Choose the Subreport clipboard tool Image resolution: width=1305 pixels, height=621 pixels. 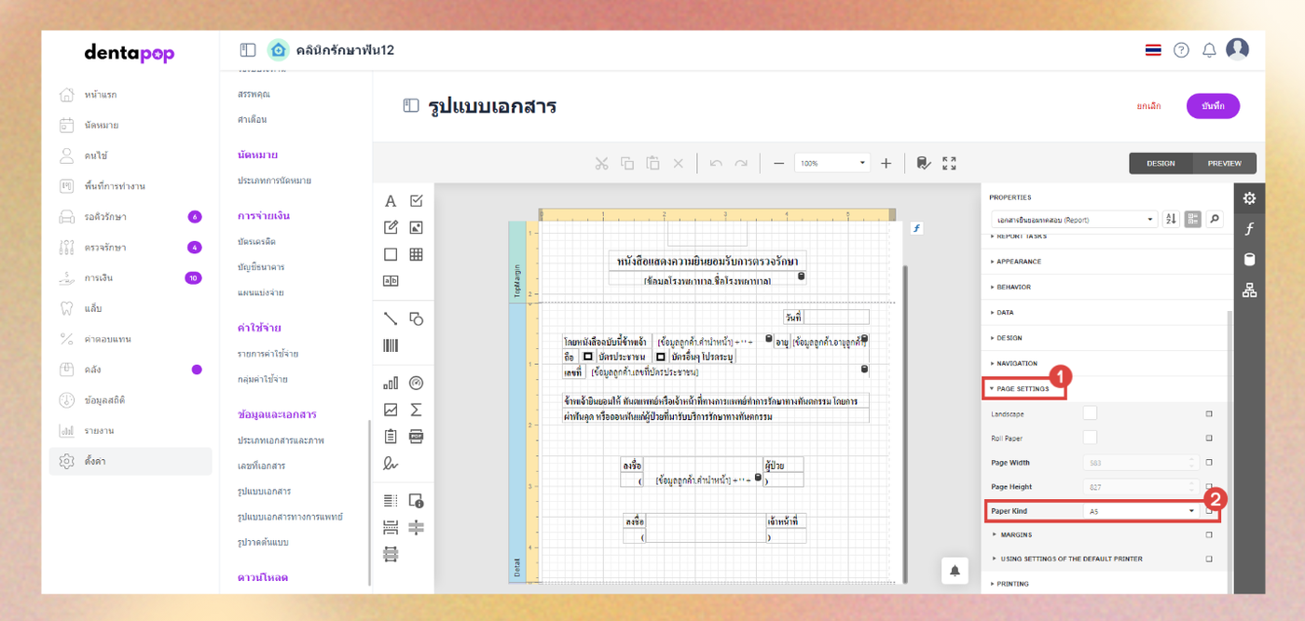pos(391,436)
